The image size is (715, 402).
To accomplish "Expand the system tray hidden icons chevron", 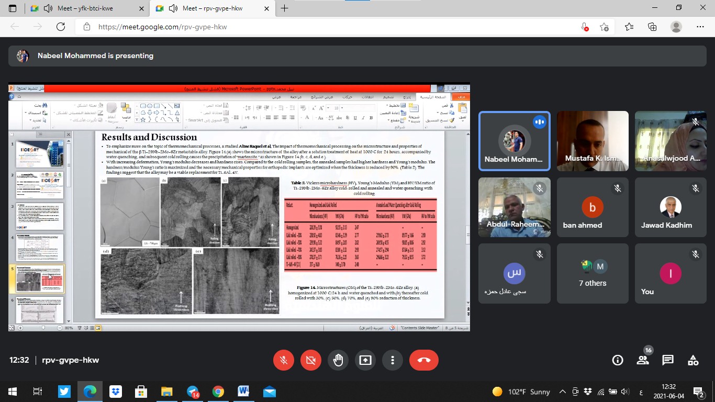I will (563, 392).
